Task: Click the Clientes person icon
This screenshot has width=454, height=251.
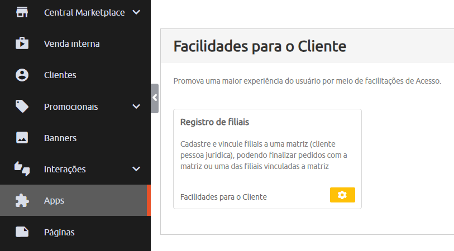Action: click(22, 75)
